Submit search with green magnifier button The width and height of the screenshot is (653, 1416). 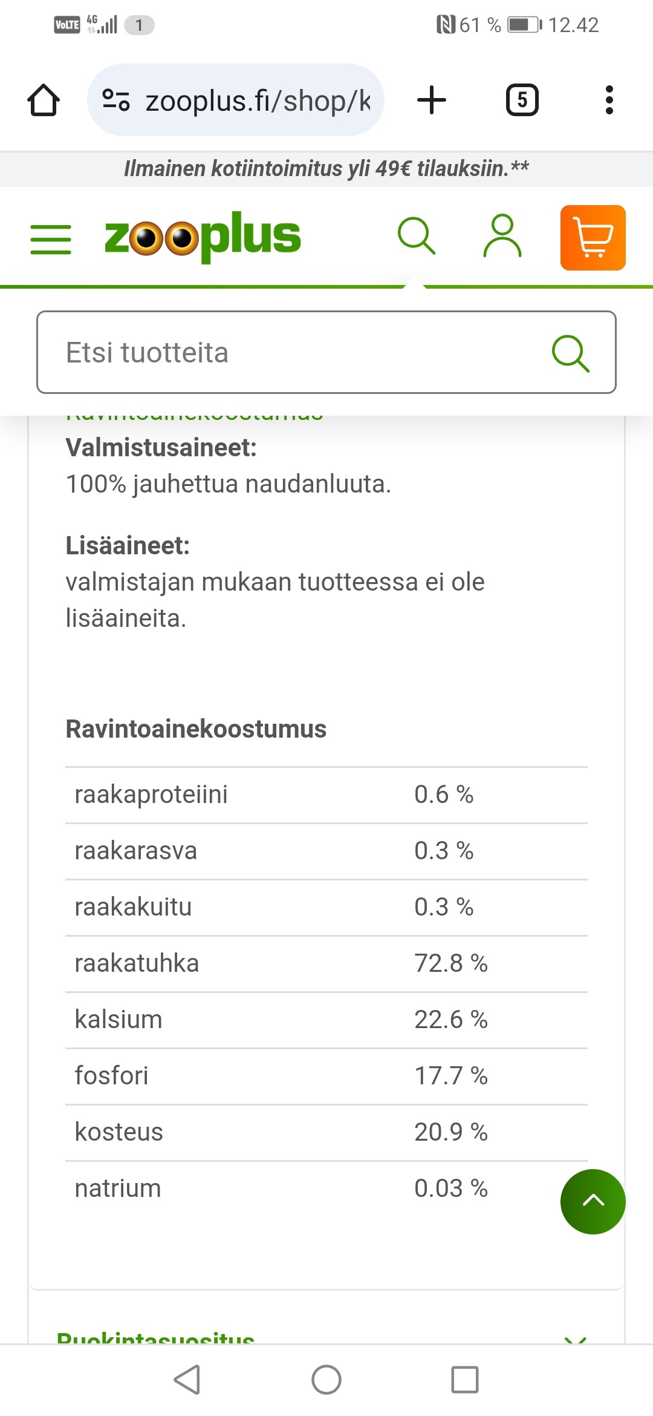[570, 352]
